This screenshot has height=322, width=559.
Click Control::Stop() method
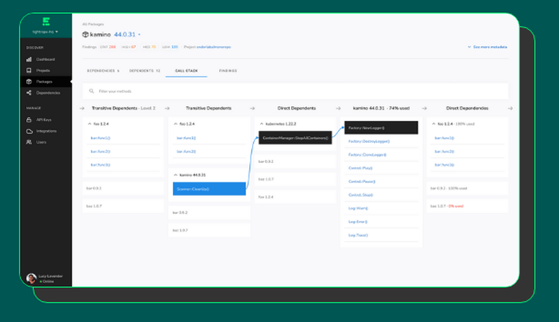click(x=361, y=195)
